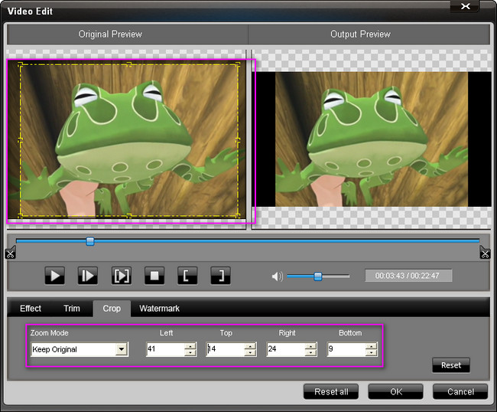497x412 pixels.
Task: Click the Next Frame step button
Action: click(x=88, y=276)
